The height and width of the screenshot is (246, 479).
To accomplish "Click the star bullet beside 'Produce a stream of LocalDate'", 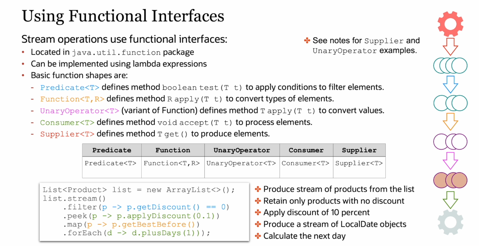I will [x=258, y=224].
